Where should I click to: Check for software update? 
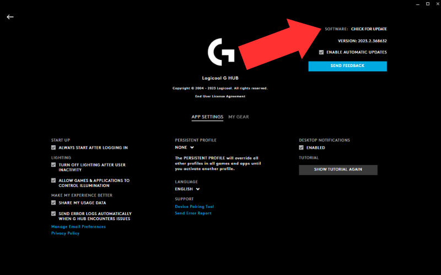point(369,29)
